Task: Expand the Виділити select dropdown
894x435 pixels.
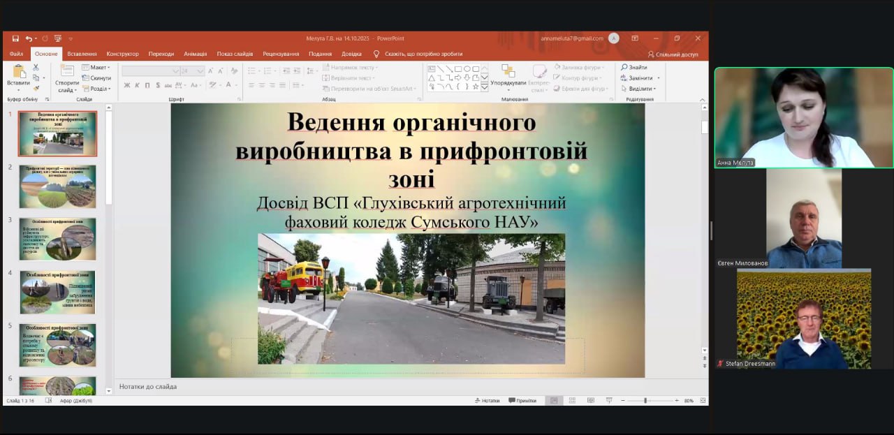Action: tap(640, 89)
